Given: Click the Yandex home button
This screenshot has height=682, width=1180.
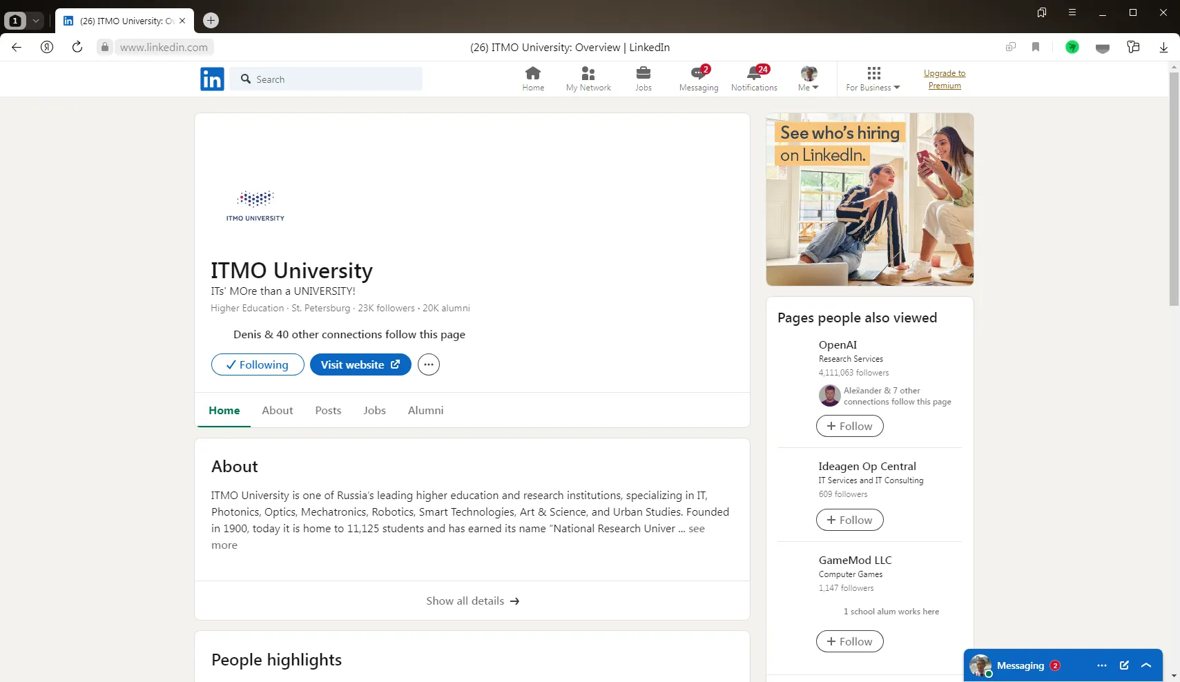Looking at the screenshot, I should click(x=47, y=47).
